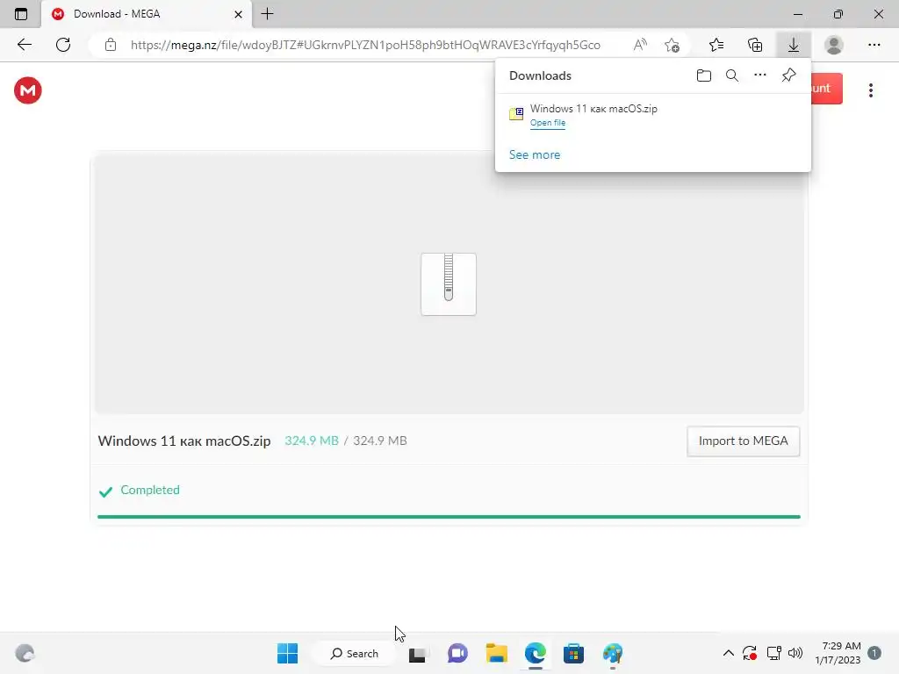Open Task View on taskbar
Image resolution: width=899 pixels, height=674 pixels.
(417, 654)
